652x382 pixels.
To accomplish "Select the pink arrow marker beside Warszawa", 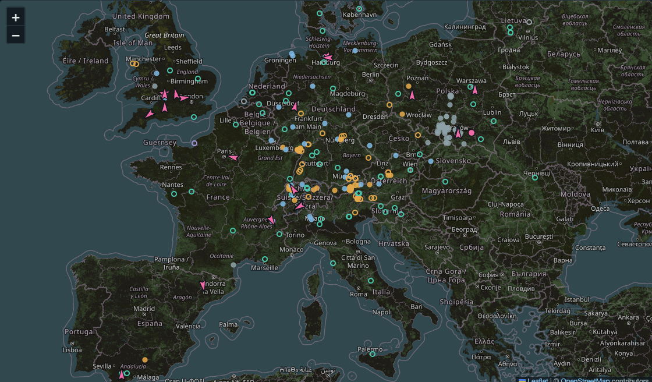I will click(x=475, y=90).
